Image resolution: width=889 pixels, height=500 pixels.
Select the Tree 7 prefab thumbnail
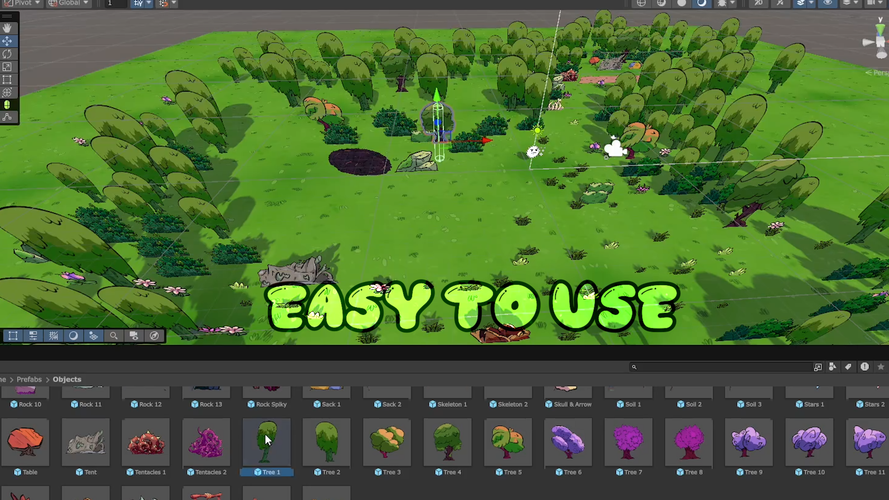click(x=628, y=442)
